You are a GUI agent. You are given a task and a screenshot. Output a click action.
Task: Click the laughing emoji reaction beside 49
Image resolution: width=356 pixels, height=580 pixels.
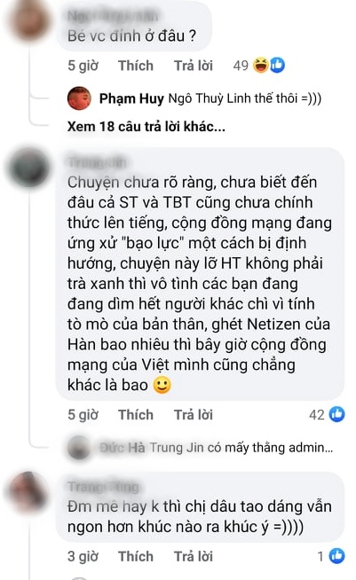[x=261, y=66]
